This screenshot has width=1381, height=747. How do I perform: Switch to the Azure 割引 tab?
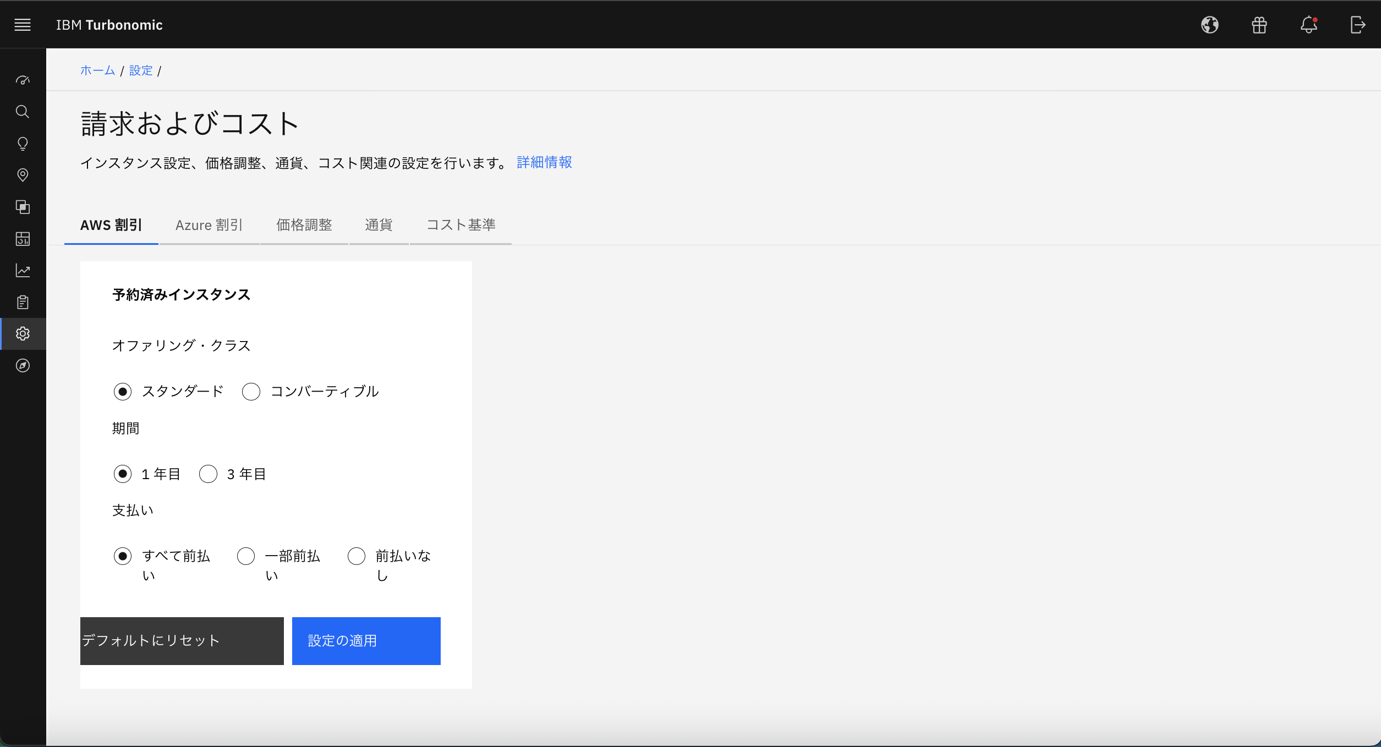(x=209, y=225)
